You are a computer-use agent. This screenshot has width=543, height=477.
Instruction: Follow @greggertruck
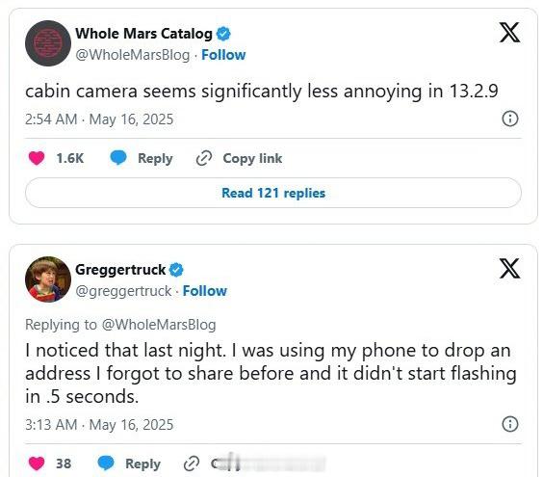[x=205, y=291]
